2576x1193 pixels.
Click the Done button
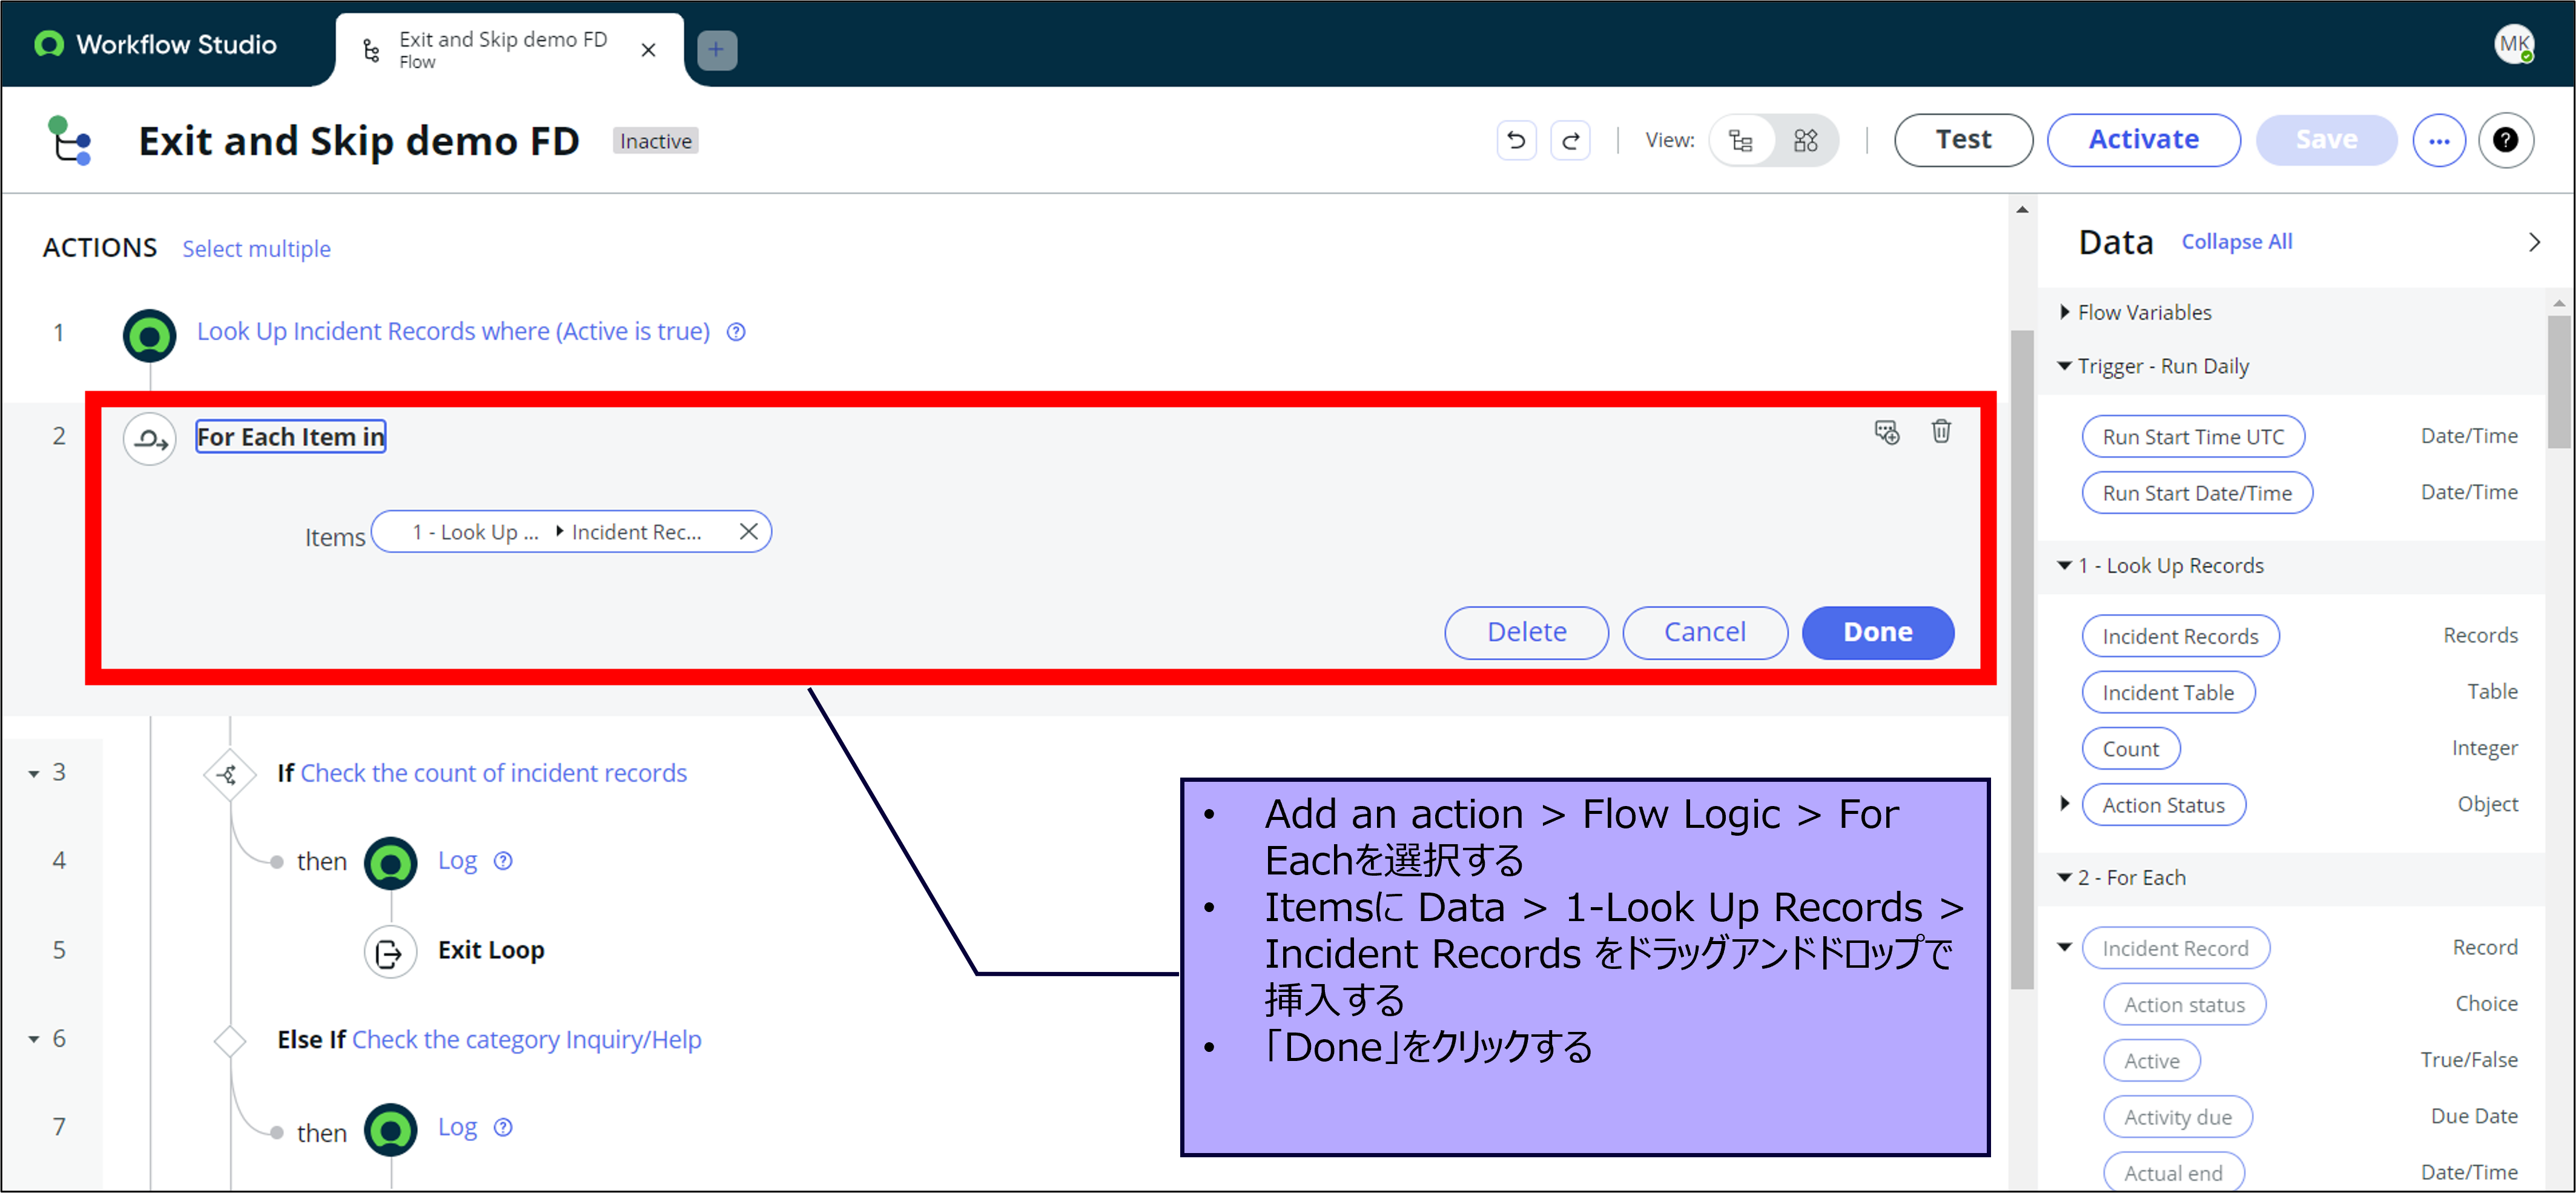click(1877, 632)
